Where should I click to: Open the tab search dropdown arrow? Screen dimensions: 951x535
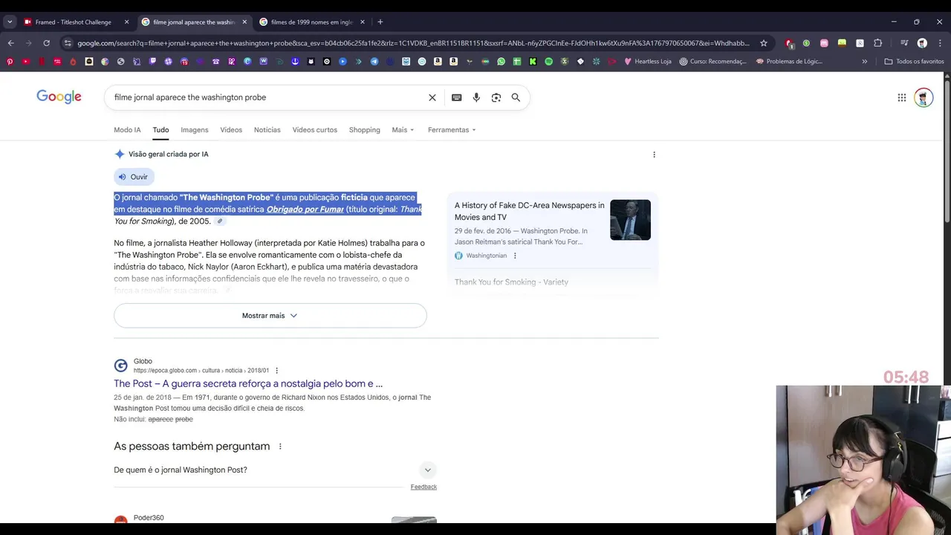(x=10, y=22)
